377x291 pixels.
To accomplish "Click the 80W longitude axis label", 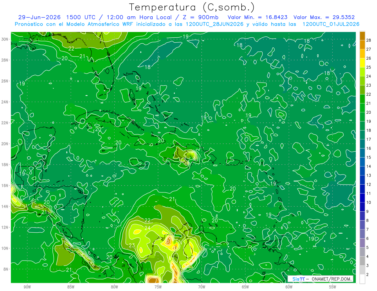I will 114,287.
